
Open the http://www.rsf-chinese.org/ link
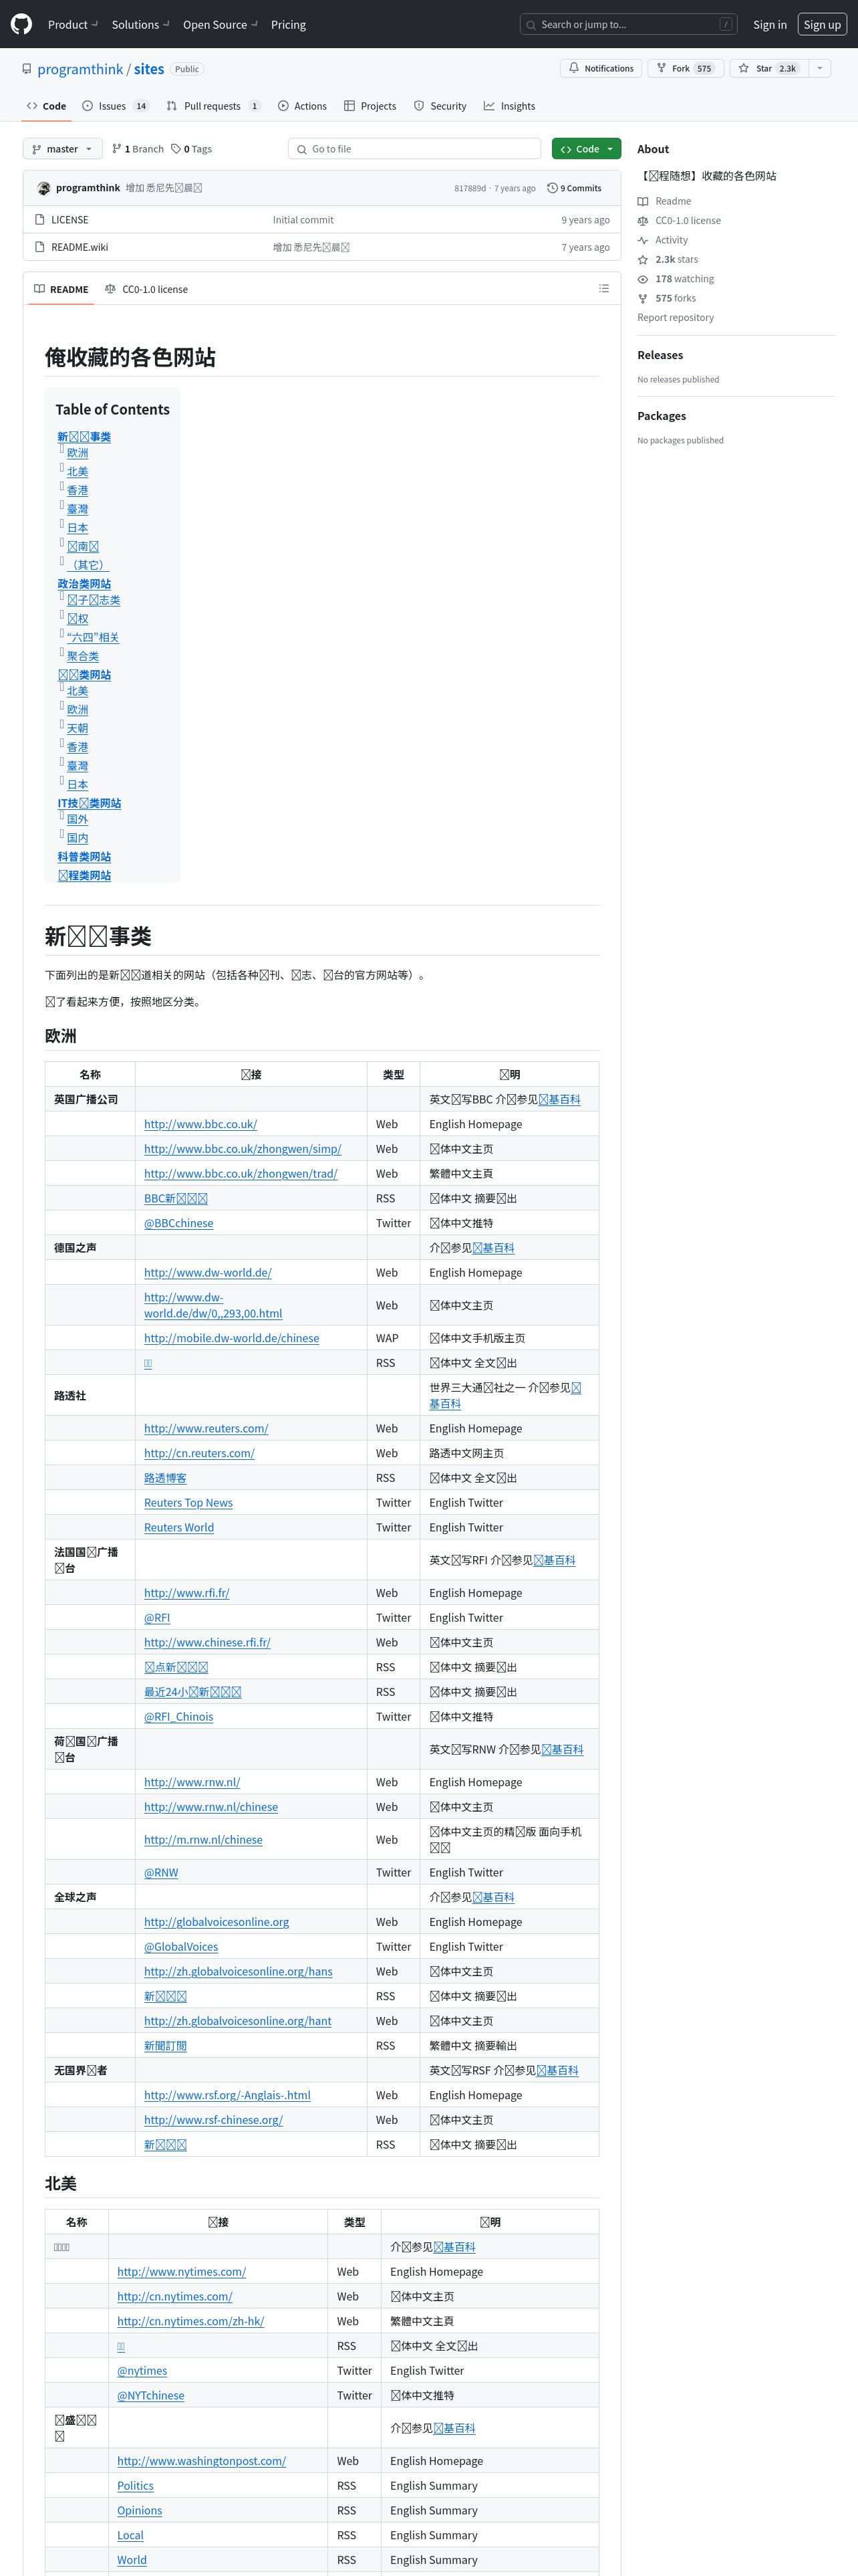pos(212,2120)
